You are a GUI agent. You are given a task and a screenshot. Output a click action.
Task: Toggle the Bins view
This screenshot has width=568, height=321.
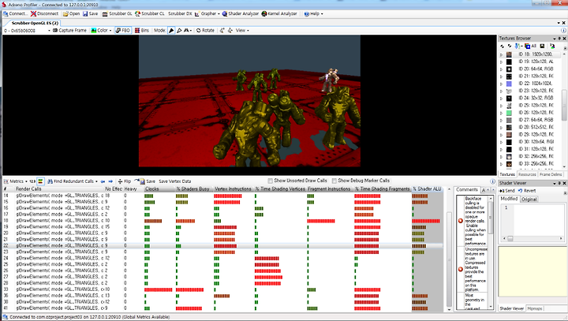click(x=142, y=31)
